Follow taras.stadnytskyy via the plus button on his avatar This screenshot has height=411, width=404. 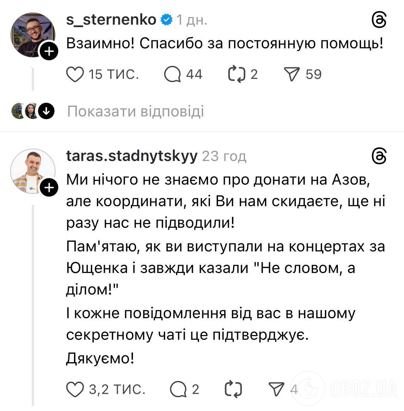pos(49,187)
